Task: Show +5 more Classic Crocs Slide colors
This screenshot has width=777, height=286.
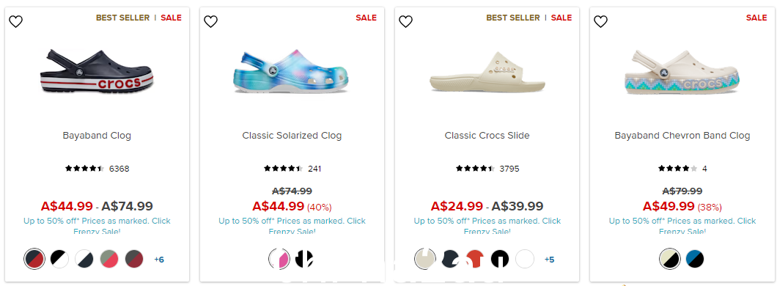Action: (x=549, y=260)
